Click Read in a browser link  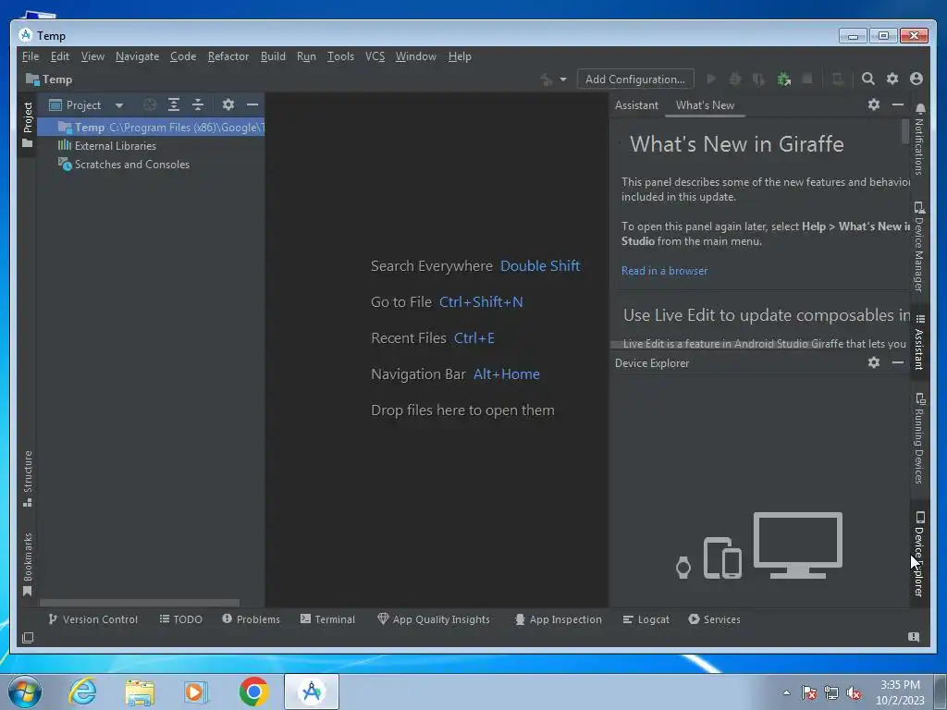click(664, 271)
